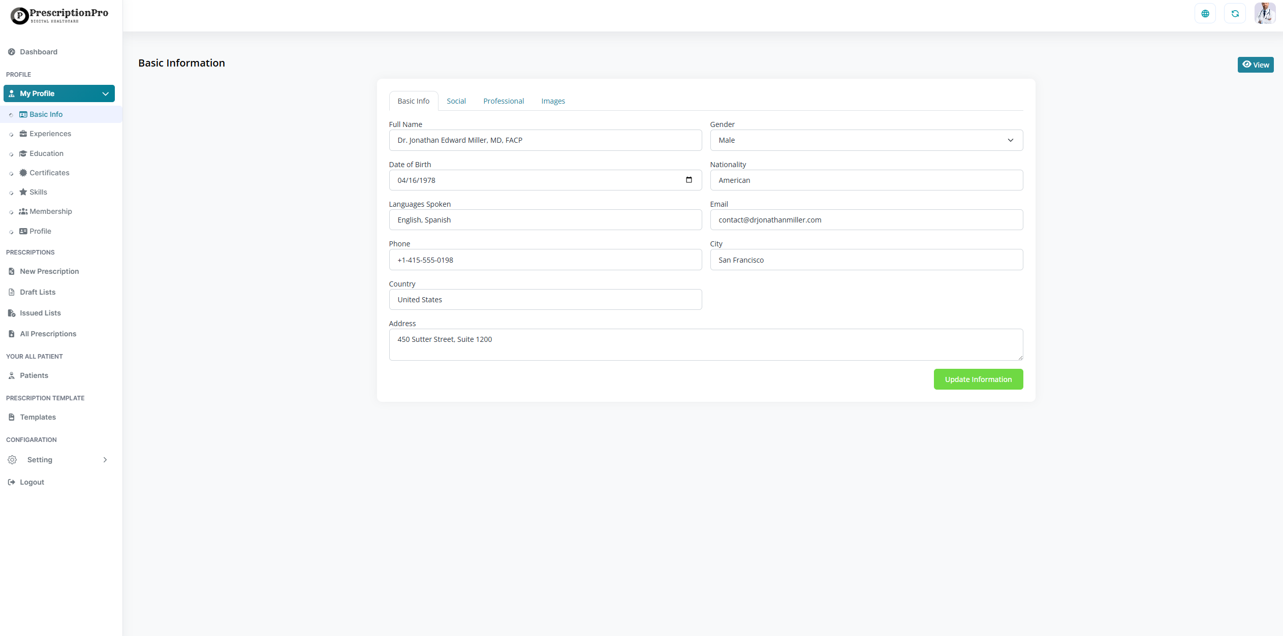Select the Issued Lists icon

pos(12,313)
